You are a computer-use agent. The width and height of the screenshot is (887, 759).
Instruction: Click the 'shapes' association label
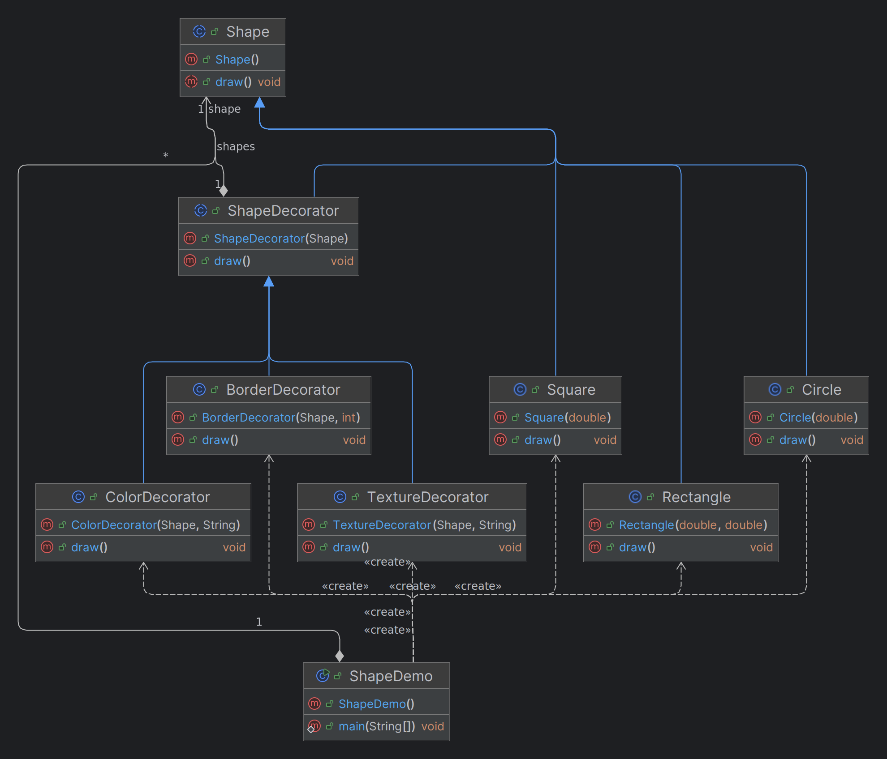coord(236,146)
